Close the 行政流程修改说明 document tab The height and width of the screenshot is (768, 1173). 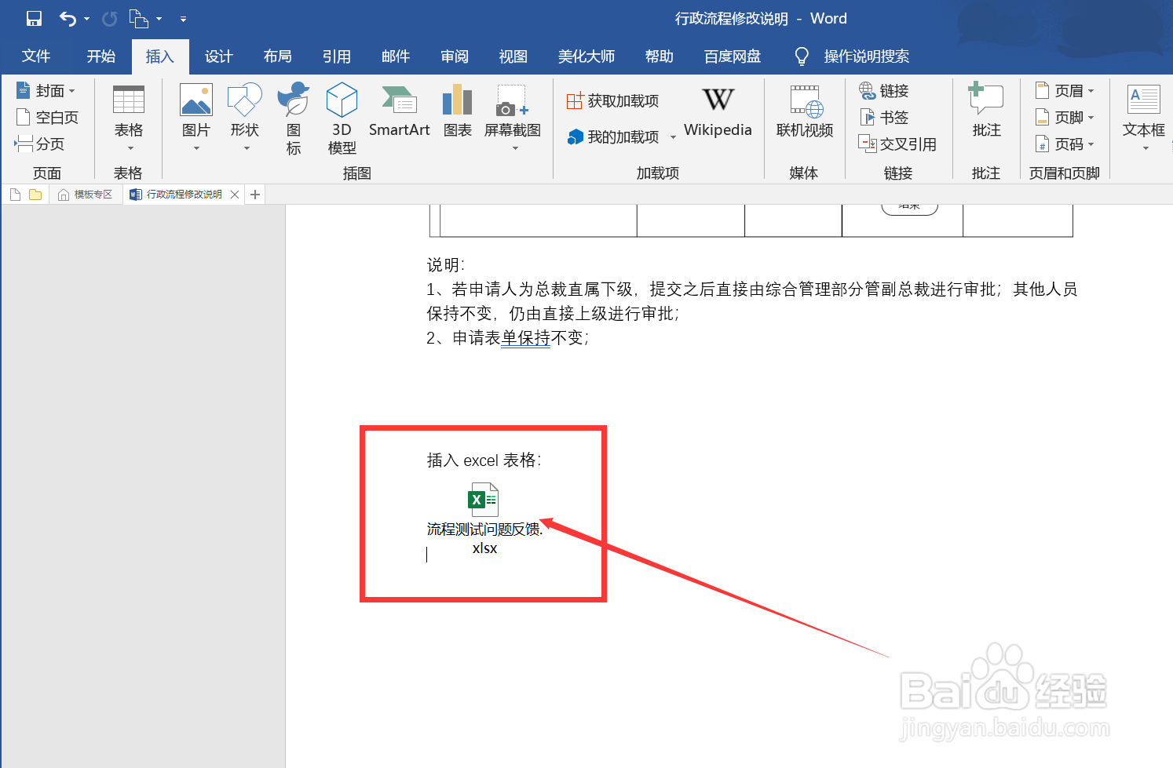[x=235, y=195]
